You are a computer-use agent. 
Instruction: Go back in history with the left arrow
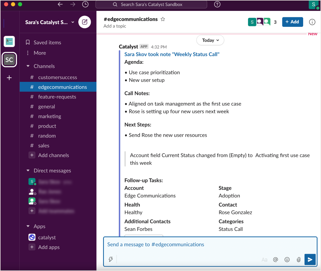click(60, 4)
